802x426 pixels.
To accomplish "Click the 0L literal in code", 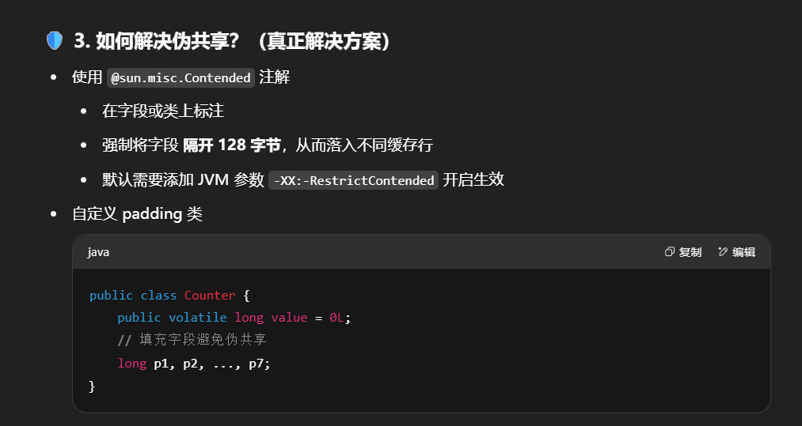I will click(337, 318).
